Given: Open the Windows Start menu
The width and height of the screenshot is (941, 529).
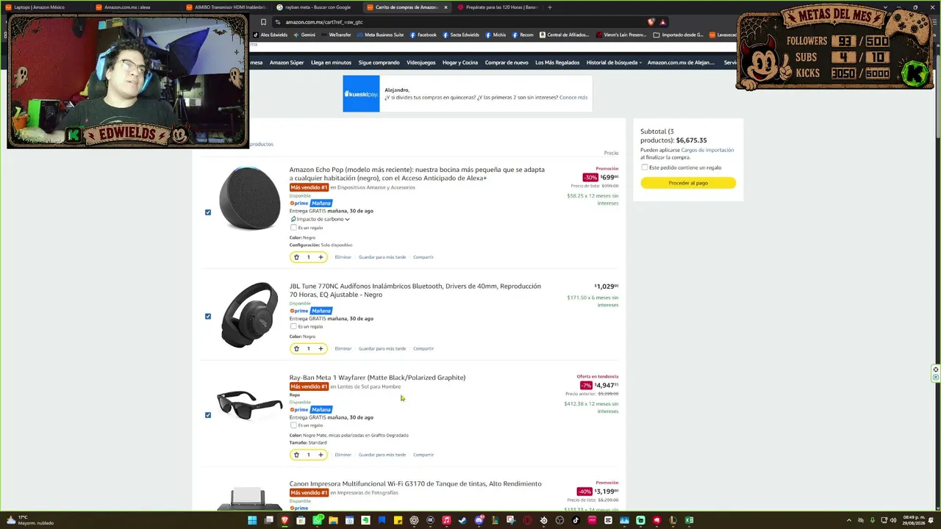Looking at the screenshot, I should 252,520.
